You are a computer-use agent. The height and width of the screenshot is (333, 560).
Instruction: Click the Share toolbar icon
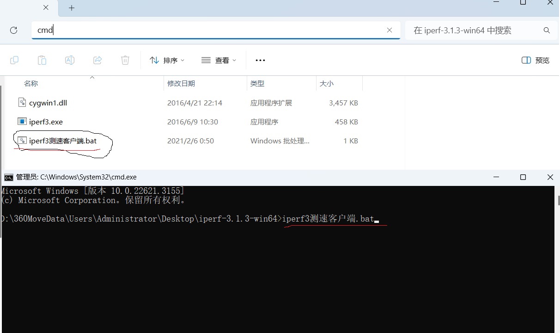(97, 60)
